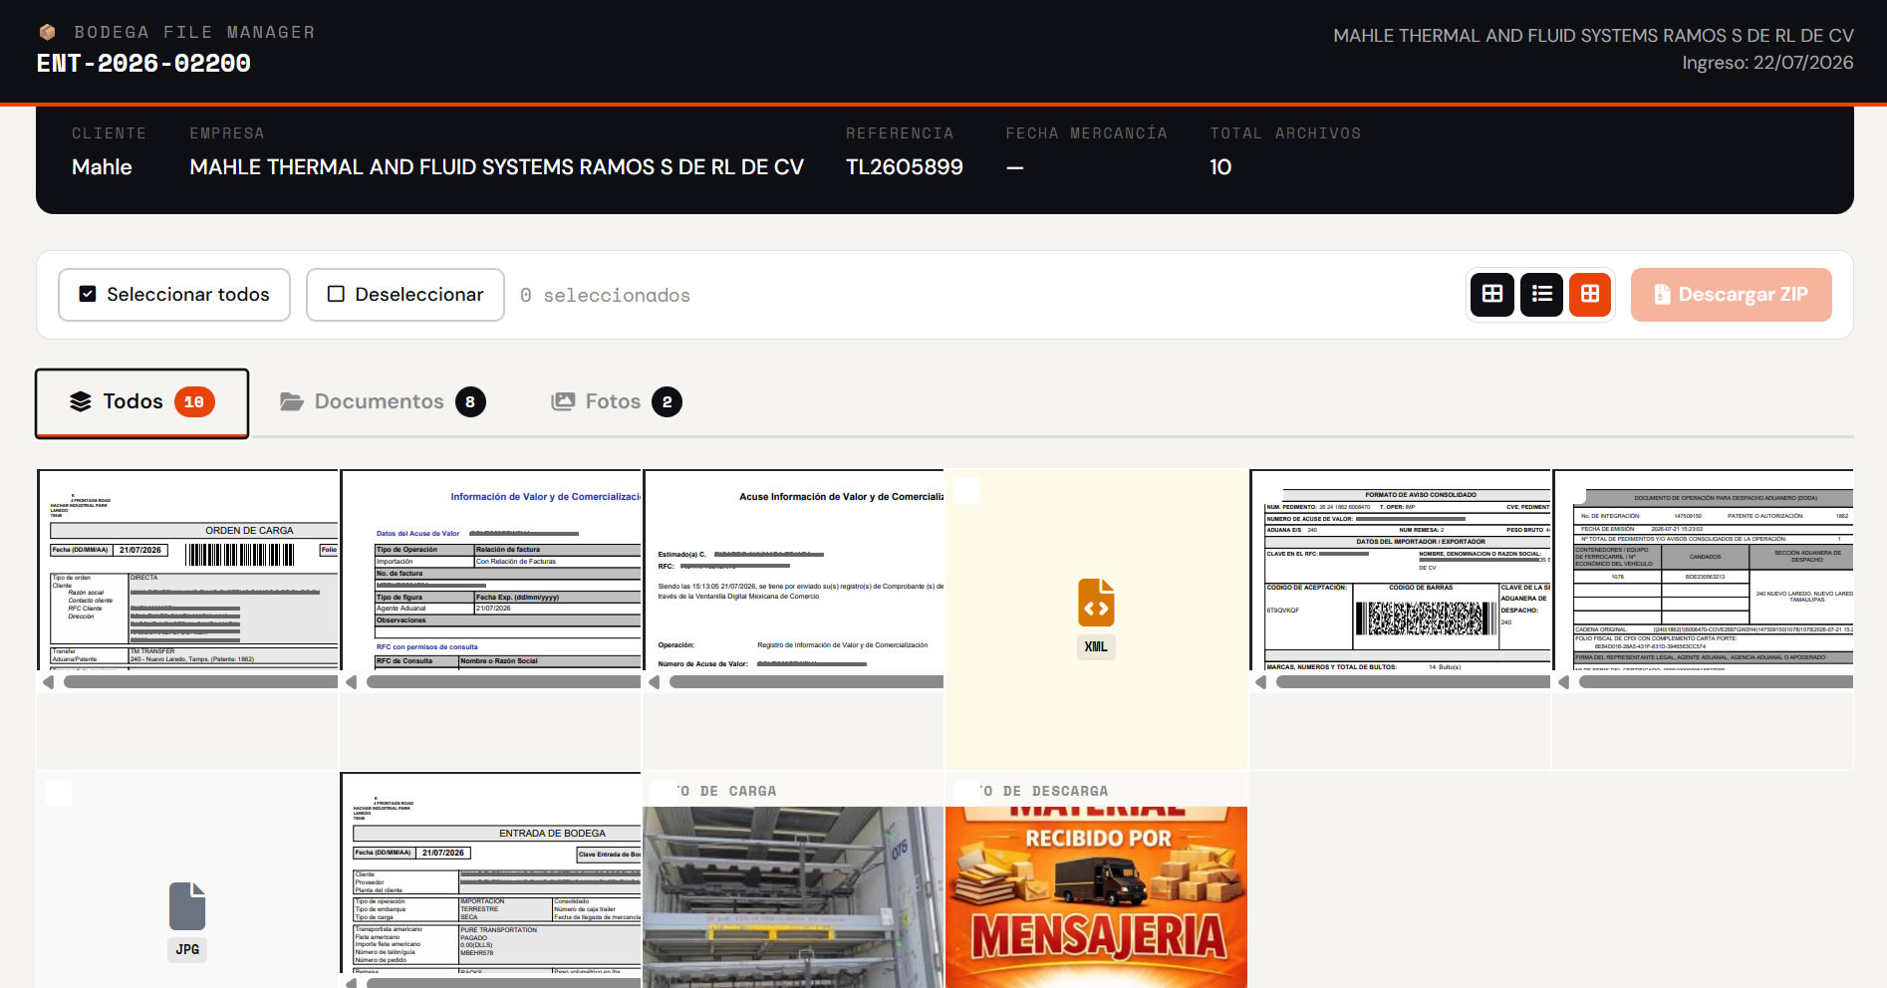
Task: Click Descargar ZIP button
Action: coord(1732,295)
